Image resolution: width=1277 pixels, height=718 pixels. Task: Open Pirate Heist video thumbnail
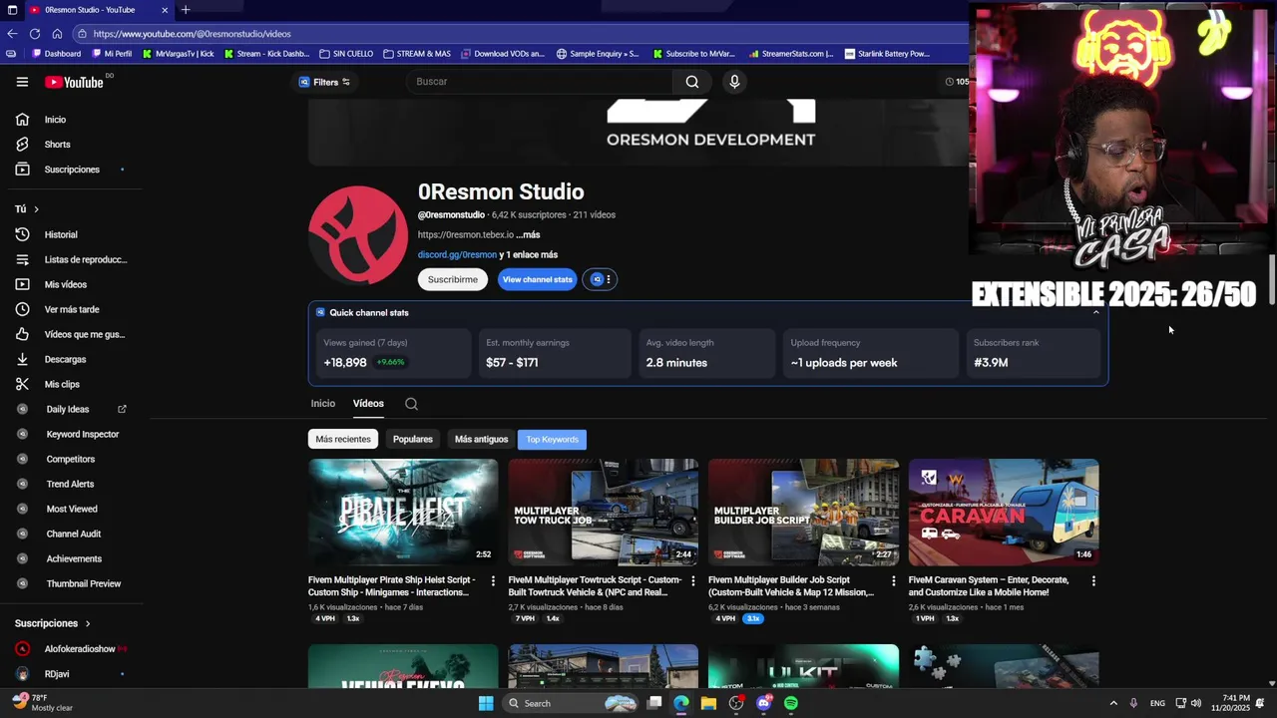(x=403, y=512)
